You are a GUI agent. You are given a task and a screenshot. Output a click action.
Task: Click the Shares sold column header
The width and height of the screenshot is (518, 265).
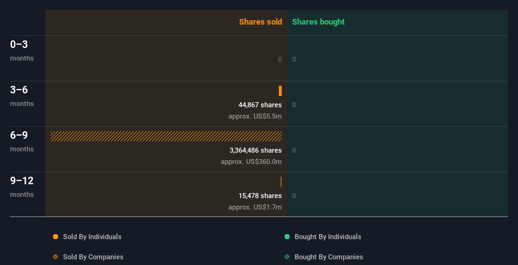click(261, 22)
